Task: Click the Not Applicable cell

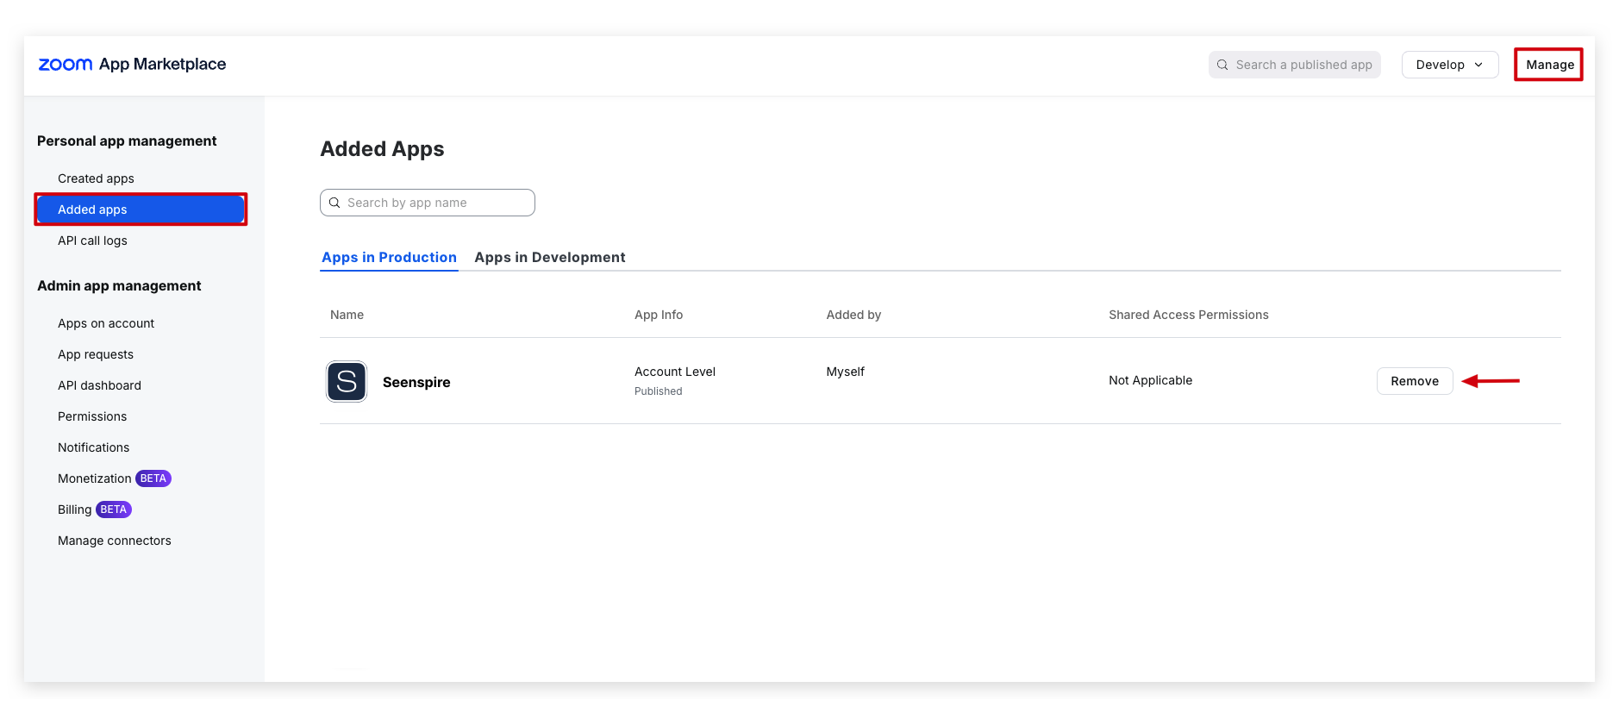Action: 1151,380
